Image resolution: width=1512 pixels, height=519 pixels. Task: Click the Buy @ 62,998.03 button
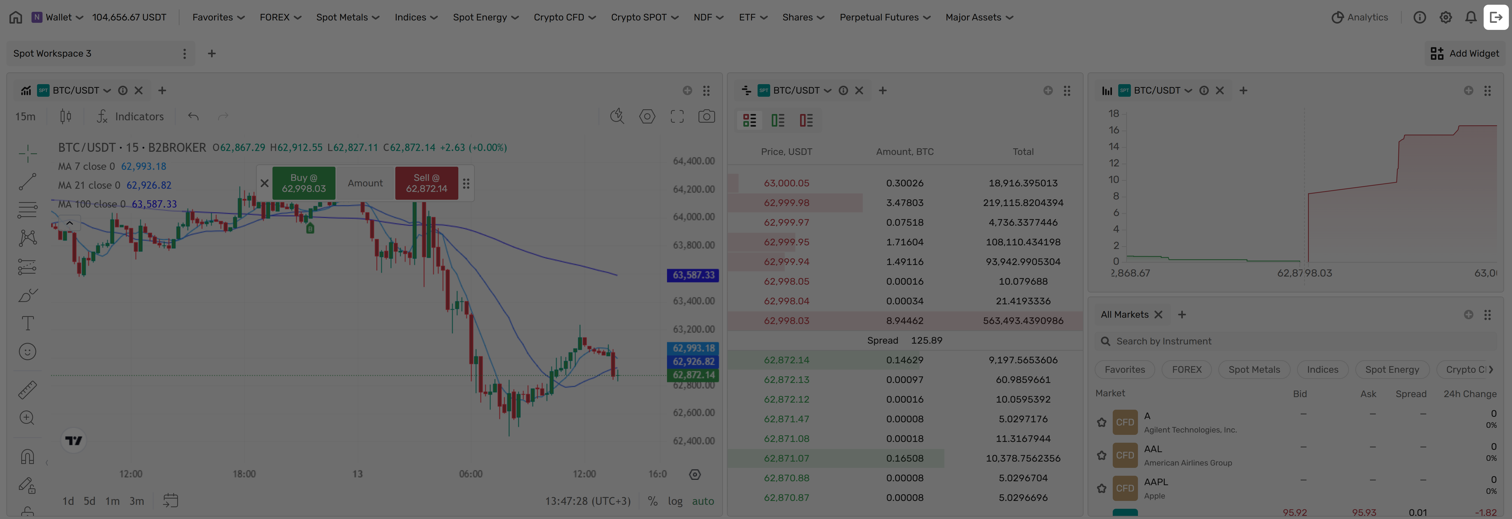(303, 183)
